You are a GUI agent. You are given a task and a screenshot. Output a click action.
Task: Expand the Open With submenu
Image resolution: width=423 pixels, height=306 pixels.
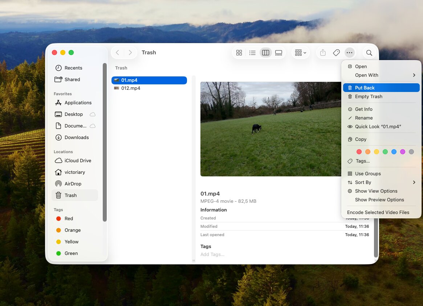tap(381, 75)
